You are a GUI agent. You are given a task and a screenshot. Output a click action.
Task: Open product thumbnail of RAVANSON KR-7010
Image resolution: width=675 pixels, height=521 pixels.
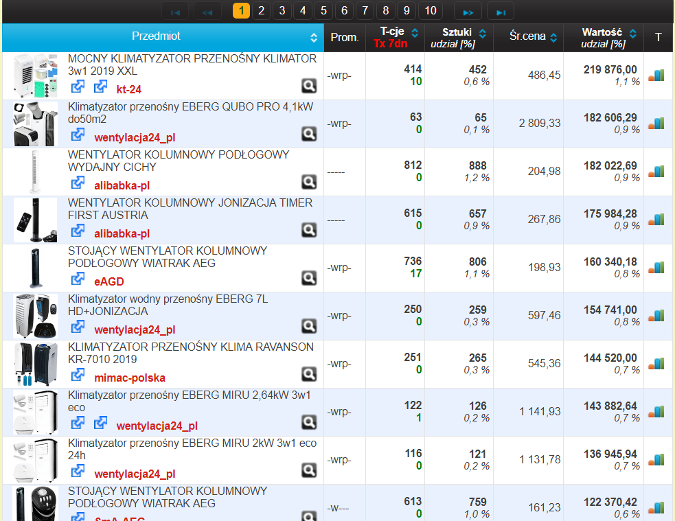(35, 364)
